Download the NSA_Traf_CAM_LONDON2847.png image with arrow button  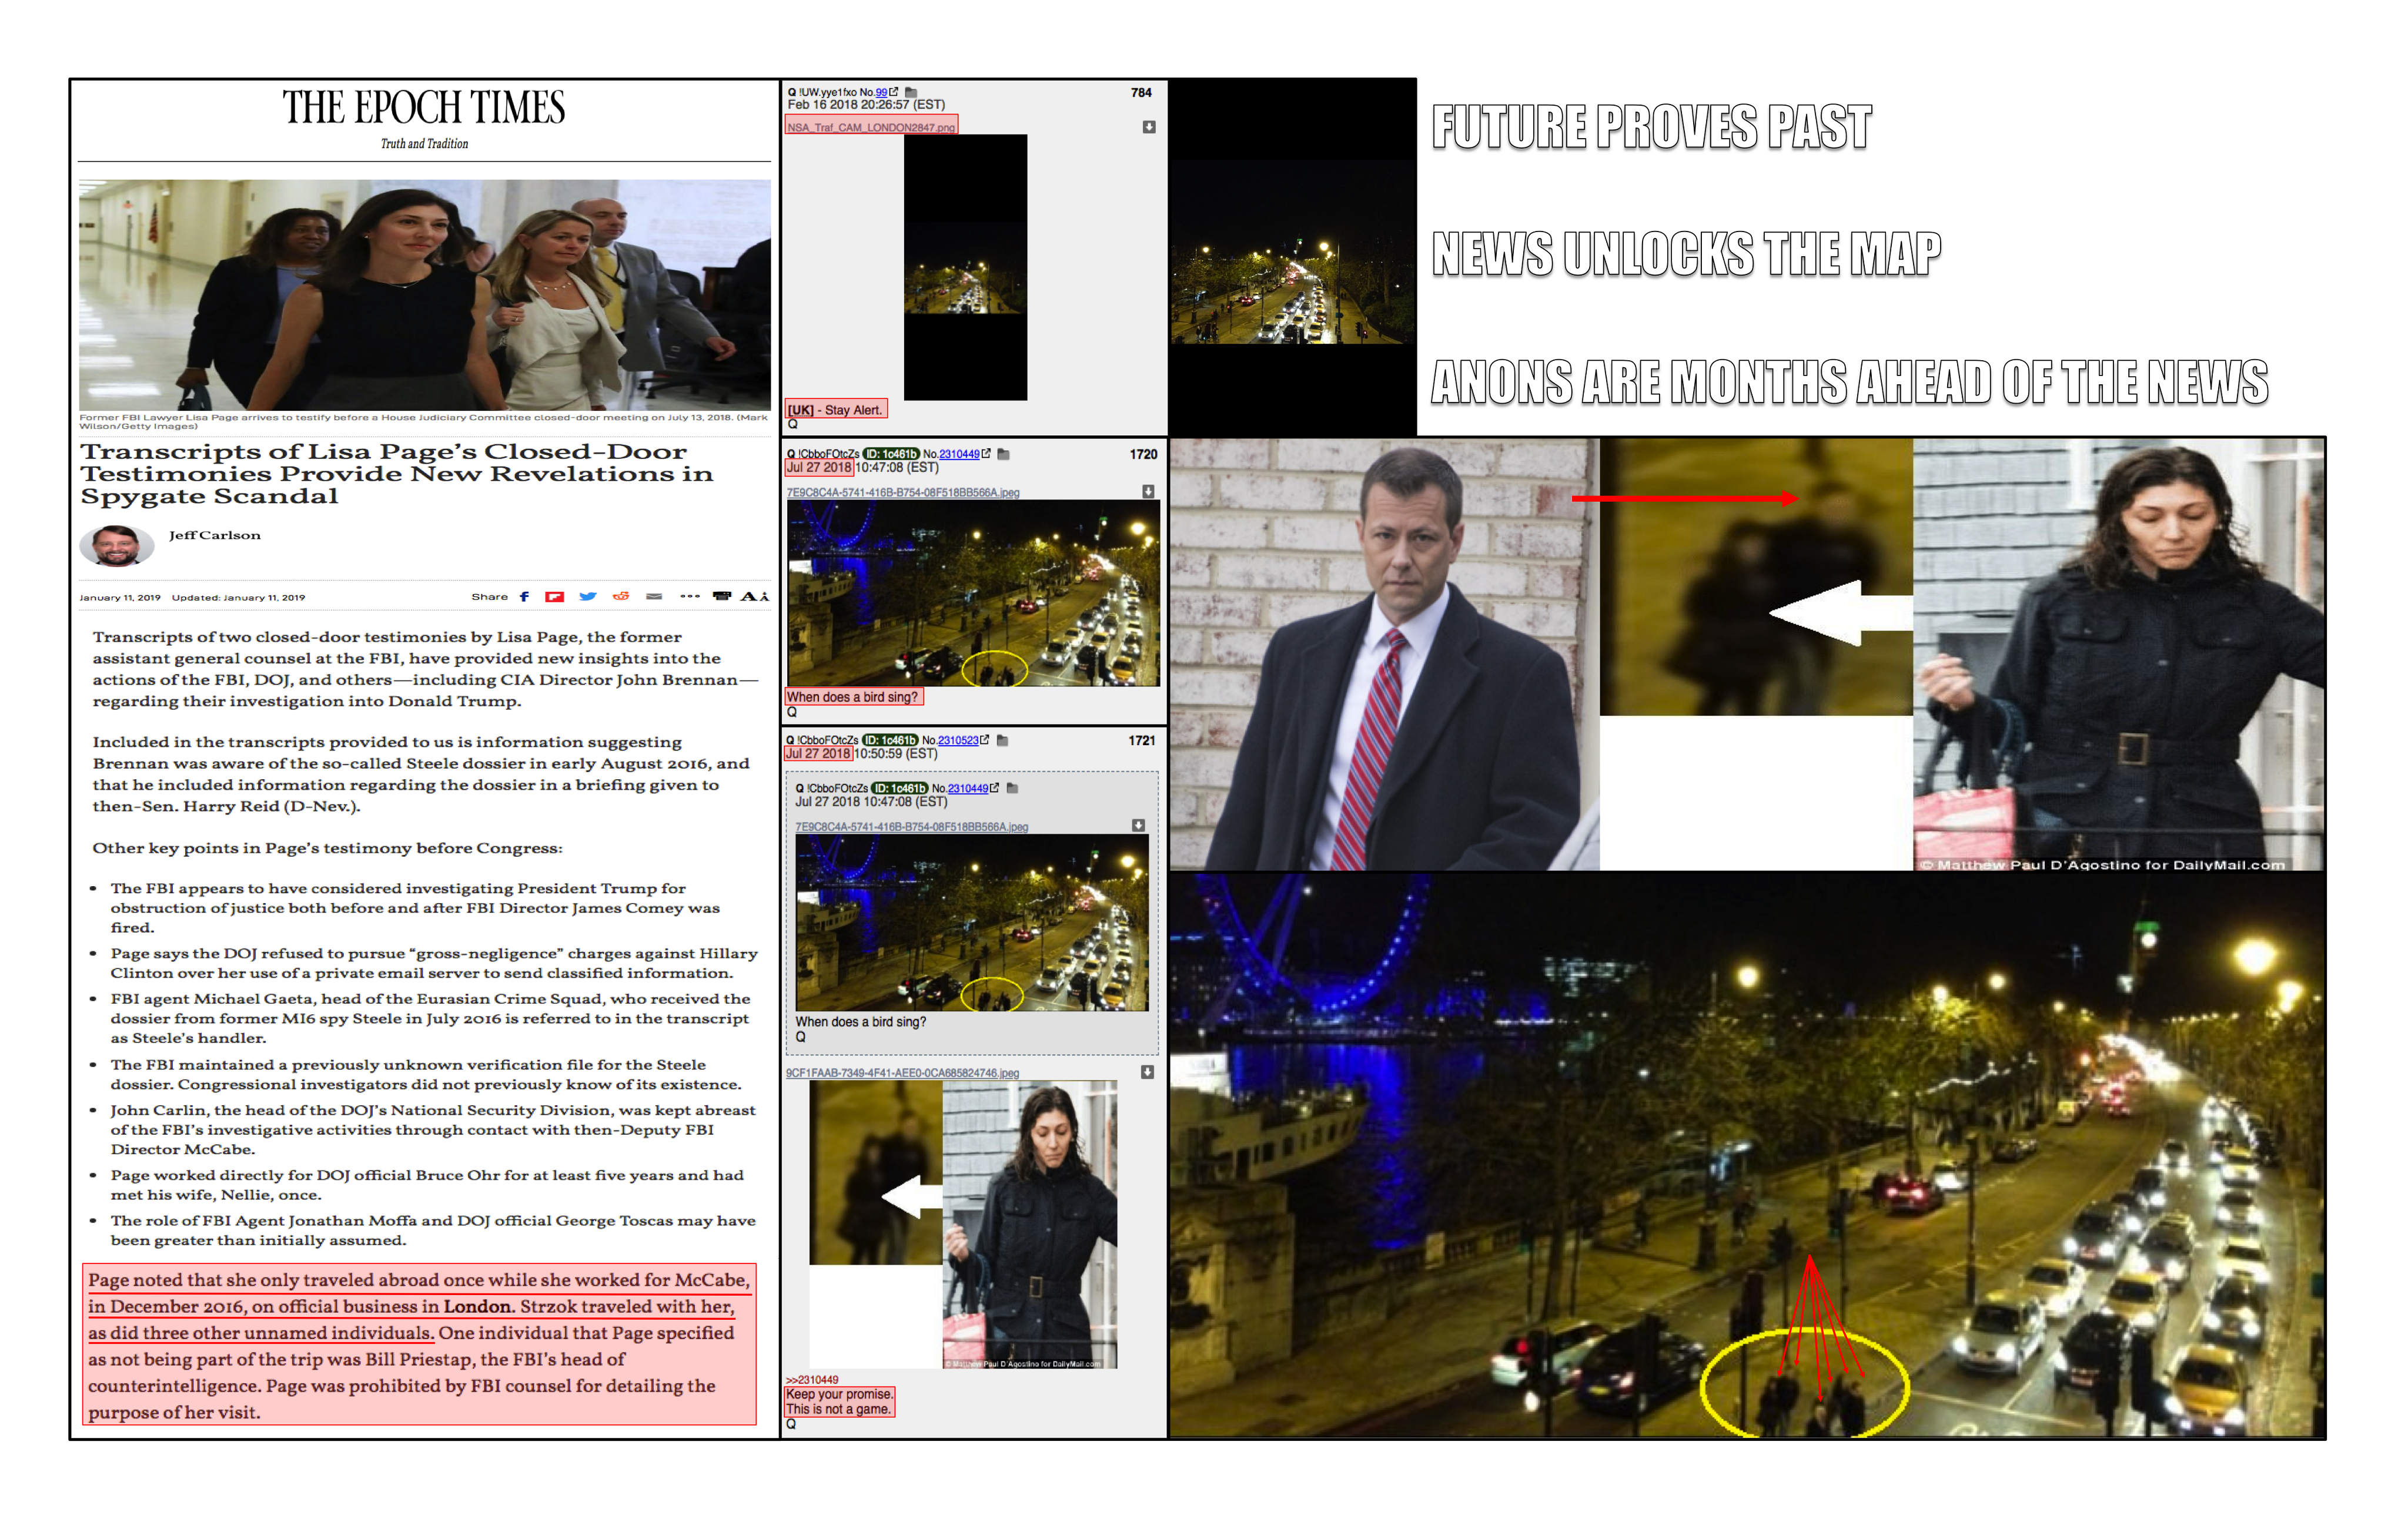tap(1149, 127)
